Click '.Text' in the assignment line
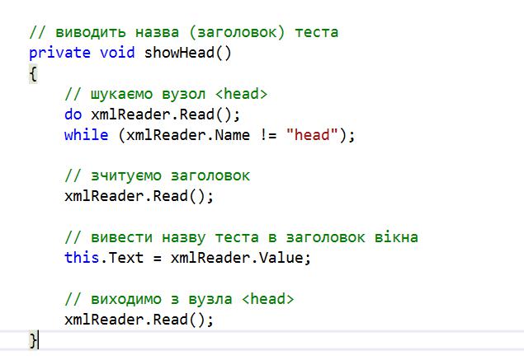This screenshot has height=360, width=524. [x=121, y=258]
